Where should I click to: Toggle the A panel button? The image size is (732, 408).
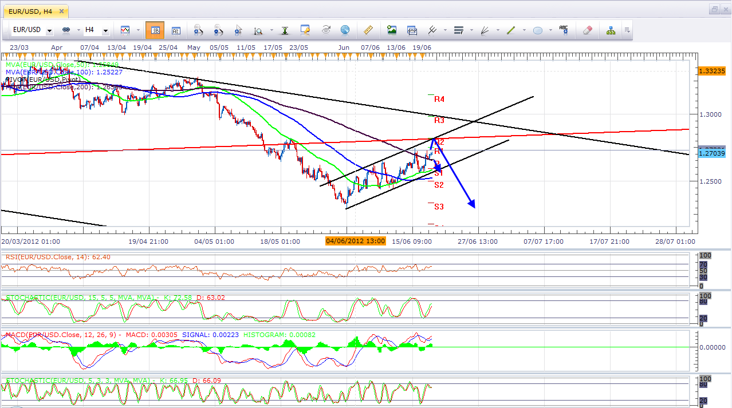[x=176, y=30]
